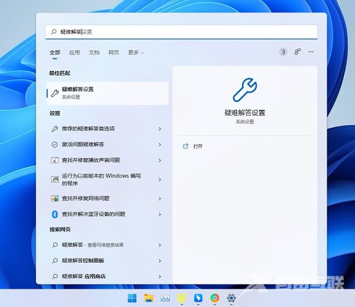
Task: Click the rewards badge showing 3
Action: (x=283, y=52)
